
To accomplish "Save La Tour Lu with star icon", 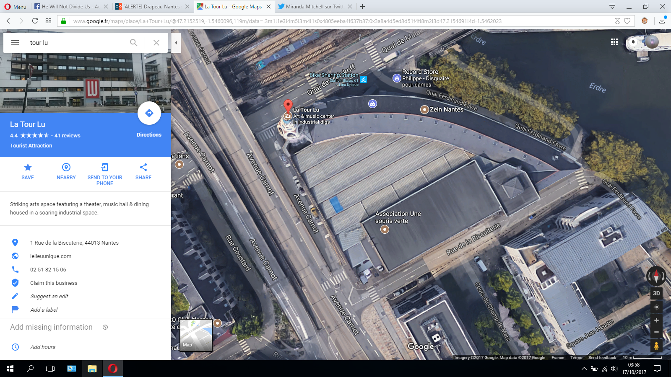I will click(x=28, y=172).
